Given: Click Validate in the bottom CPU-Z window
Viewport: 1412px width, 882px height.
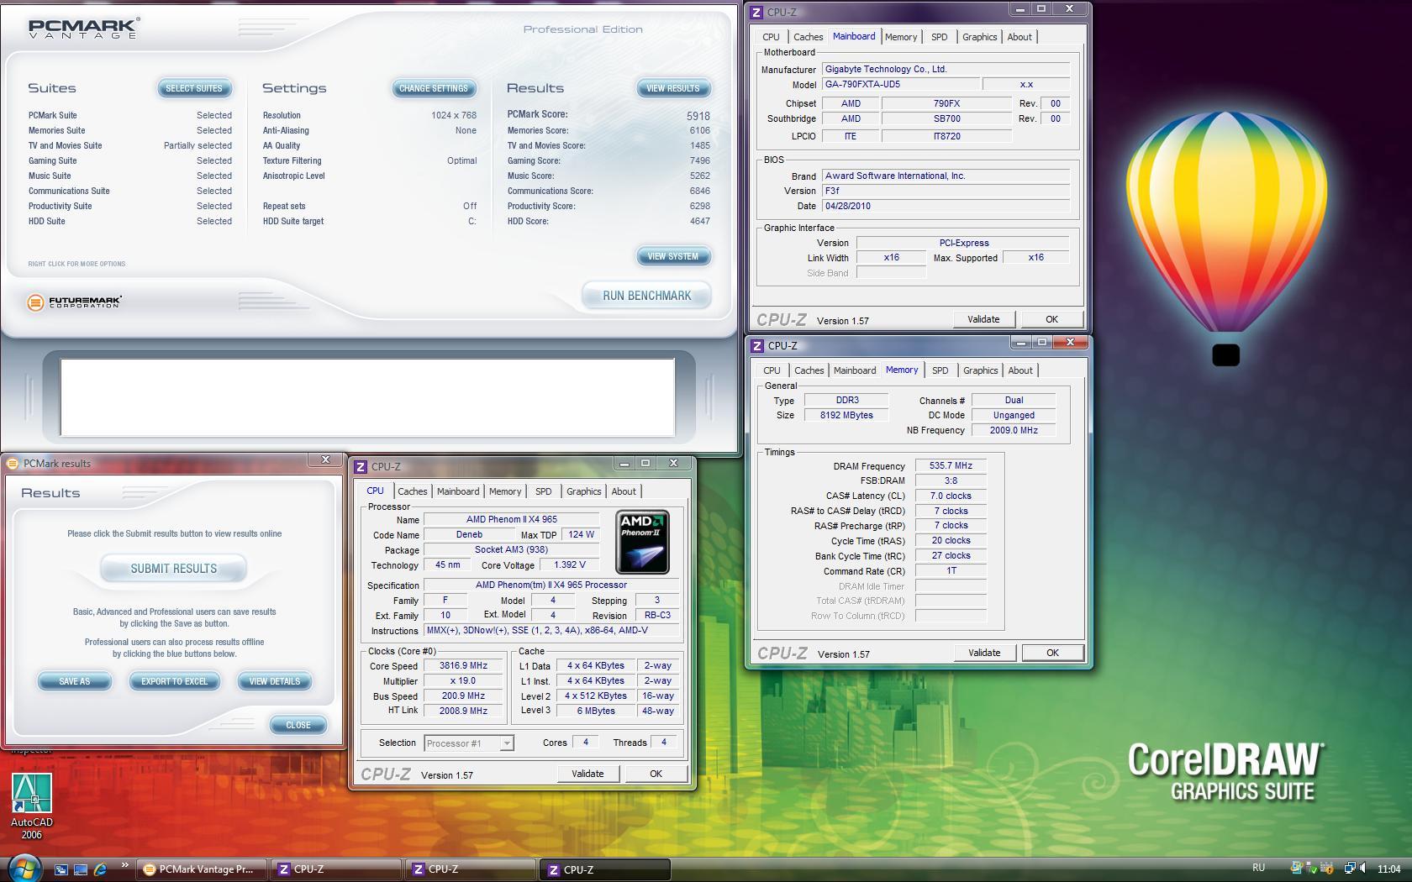Looking at the screenshot, I should 587,774.
